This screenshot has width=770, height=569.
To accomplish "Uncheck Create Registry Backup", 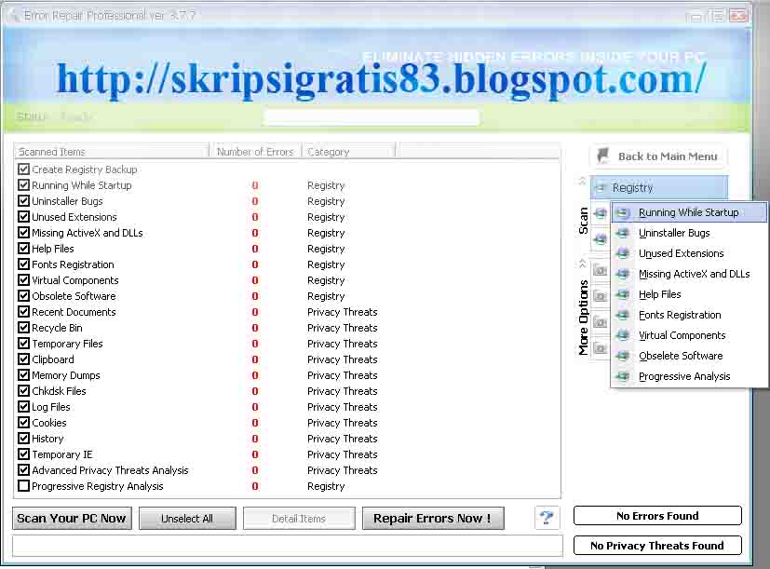I will click(23, 169).
